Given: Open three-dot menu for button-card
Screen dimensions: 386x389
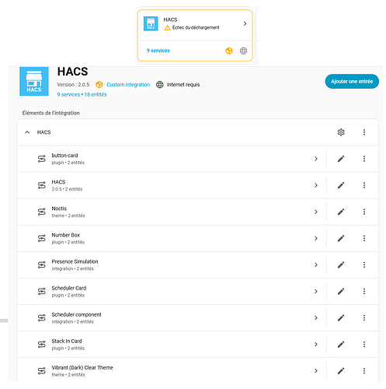Looking at the screenshot, I should (364, 159).
